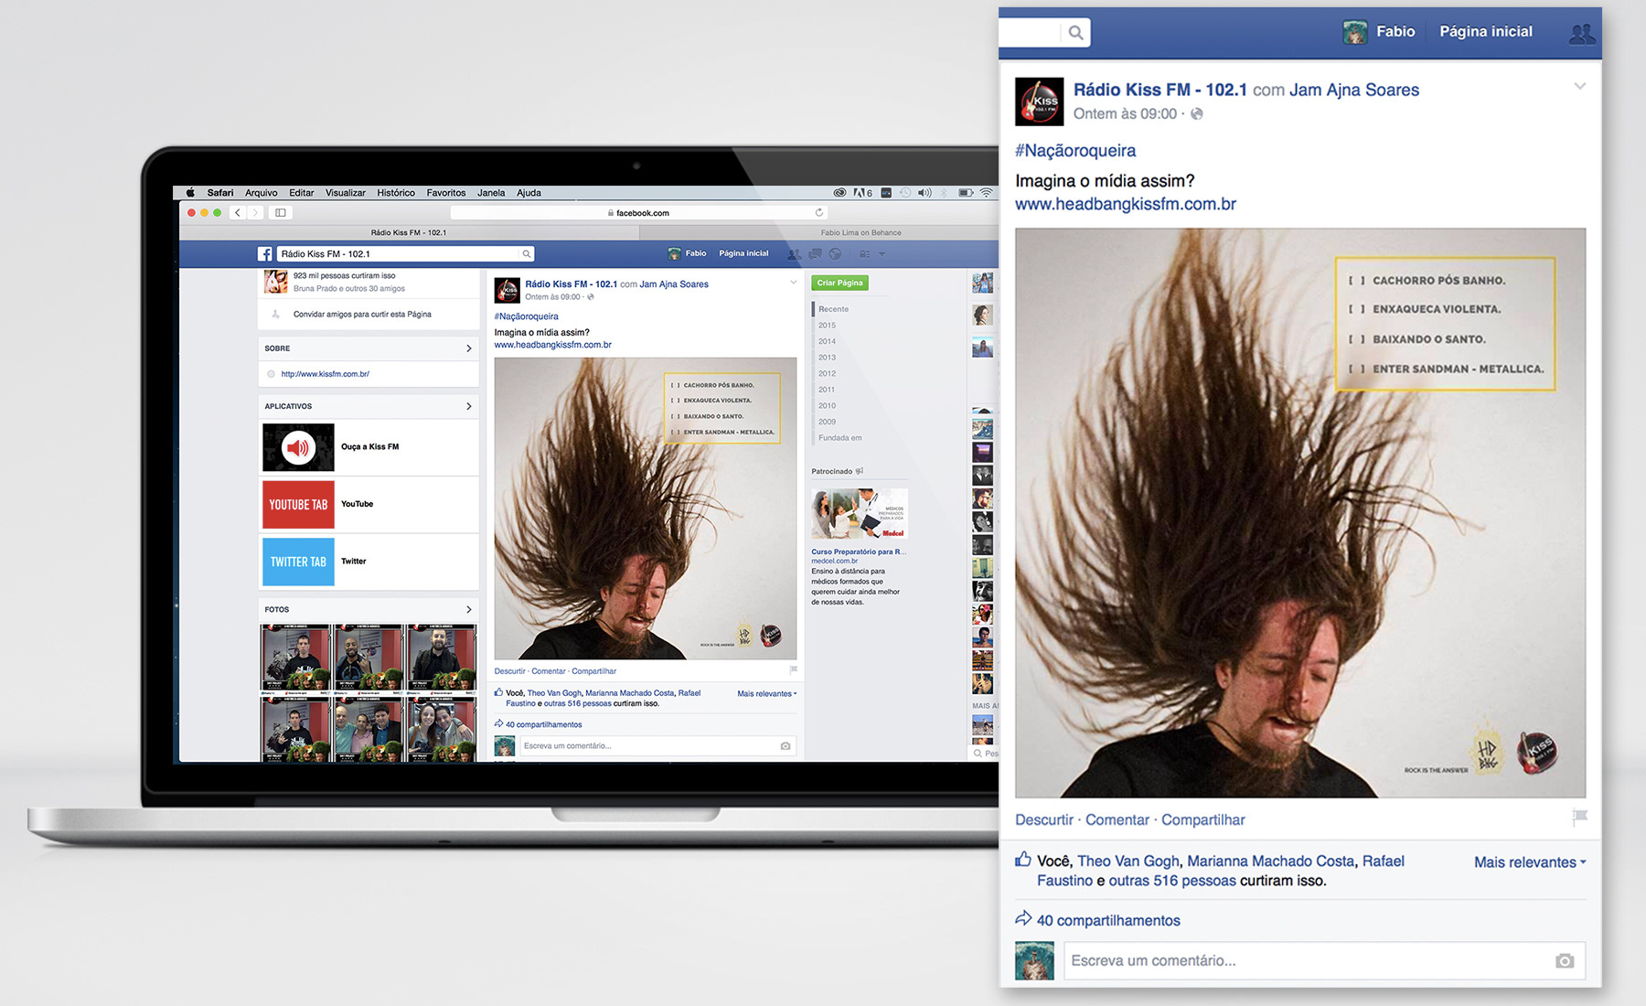This screenshot has height=1006, width=1646.
Task: Open the post options chevron in the enlarged post
Action: tap(1579, 87)
